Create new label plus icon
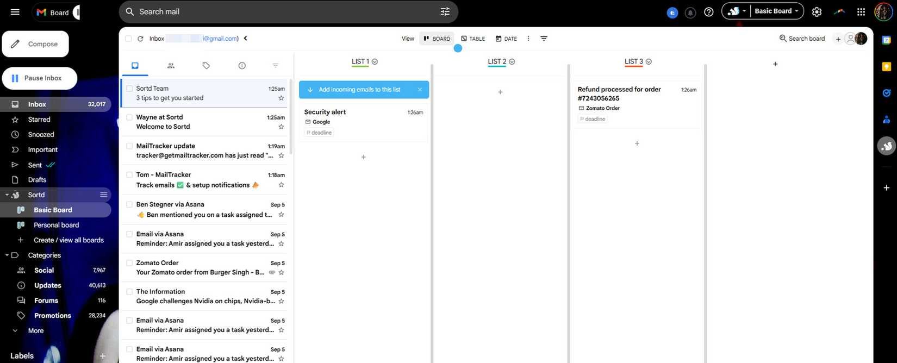This screenshot has height=363, width=897. (102, 356)
